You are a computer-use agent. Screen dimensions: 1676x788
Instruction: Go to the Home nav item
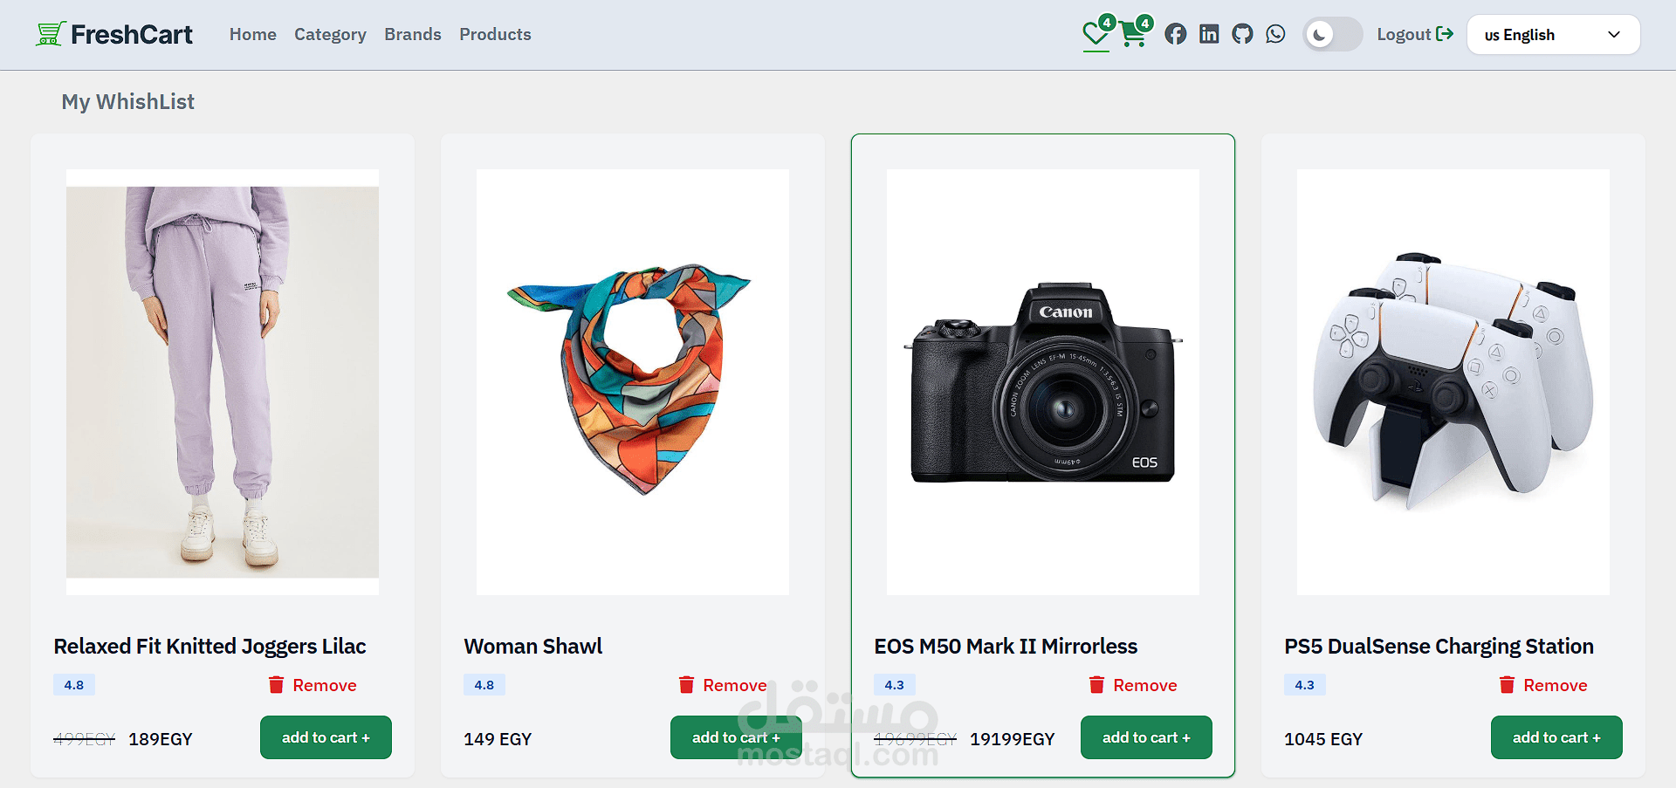252,34
